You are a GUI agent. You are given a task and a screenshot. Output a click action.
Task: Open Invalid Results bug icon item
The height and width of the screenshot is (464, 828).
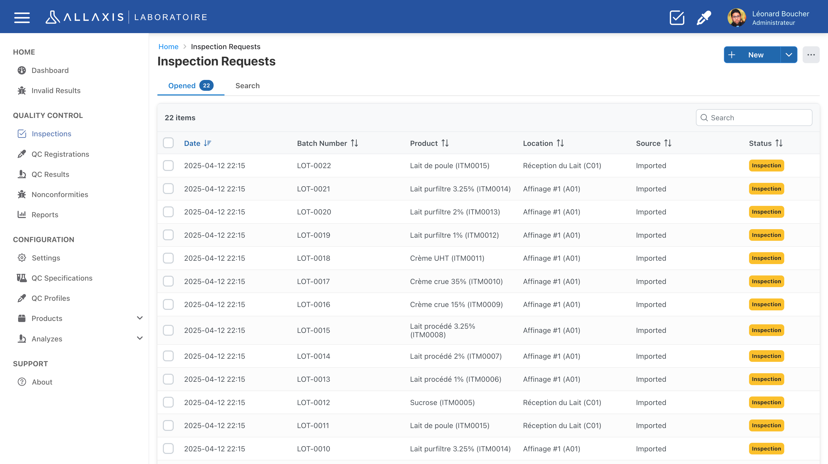coord(56,91)
